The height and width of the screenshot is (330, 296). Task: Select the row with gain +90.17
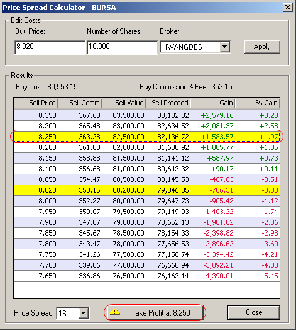click(146, 169)
